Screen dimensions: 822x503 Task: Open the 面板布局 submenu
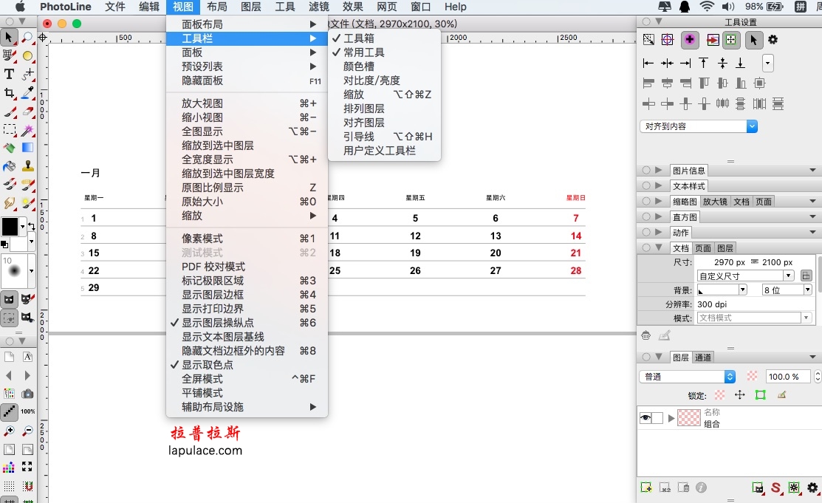tap(247, 24)
